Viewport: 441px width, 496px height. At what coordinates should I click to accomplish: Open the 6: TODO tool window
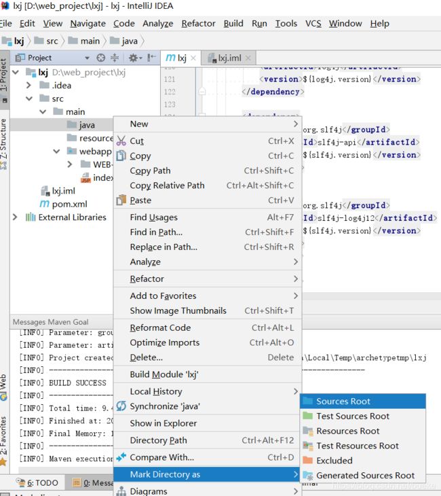(37, 482)
